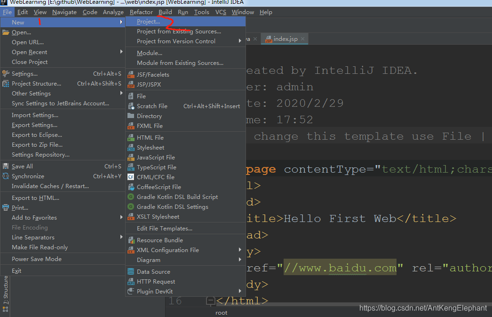Image resolution: width=492 pixels, height=317 pixels.
Task: Select Module... entry
Action: (185, 53)
